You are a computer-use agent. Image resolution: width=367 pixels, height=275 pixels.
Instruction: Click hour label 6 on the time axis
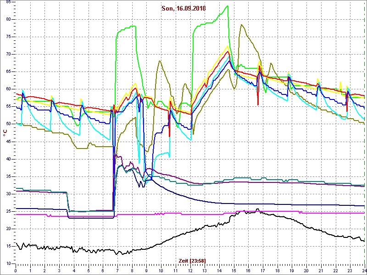[103, 270]
